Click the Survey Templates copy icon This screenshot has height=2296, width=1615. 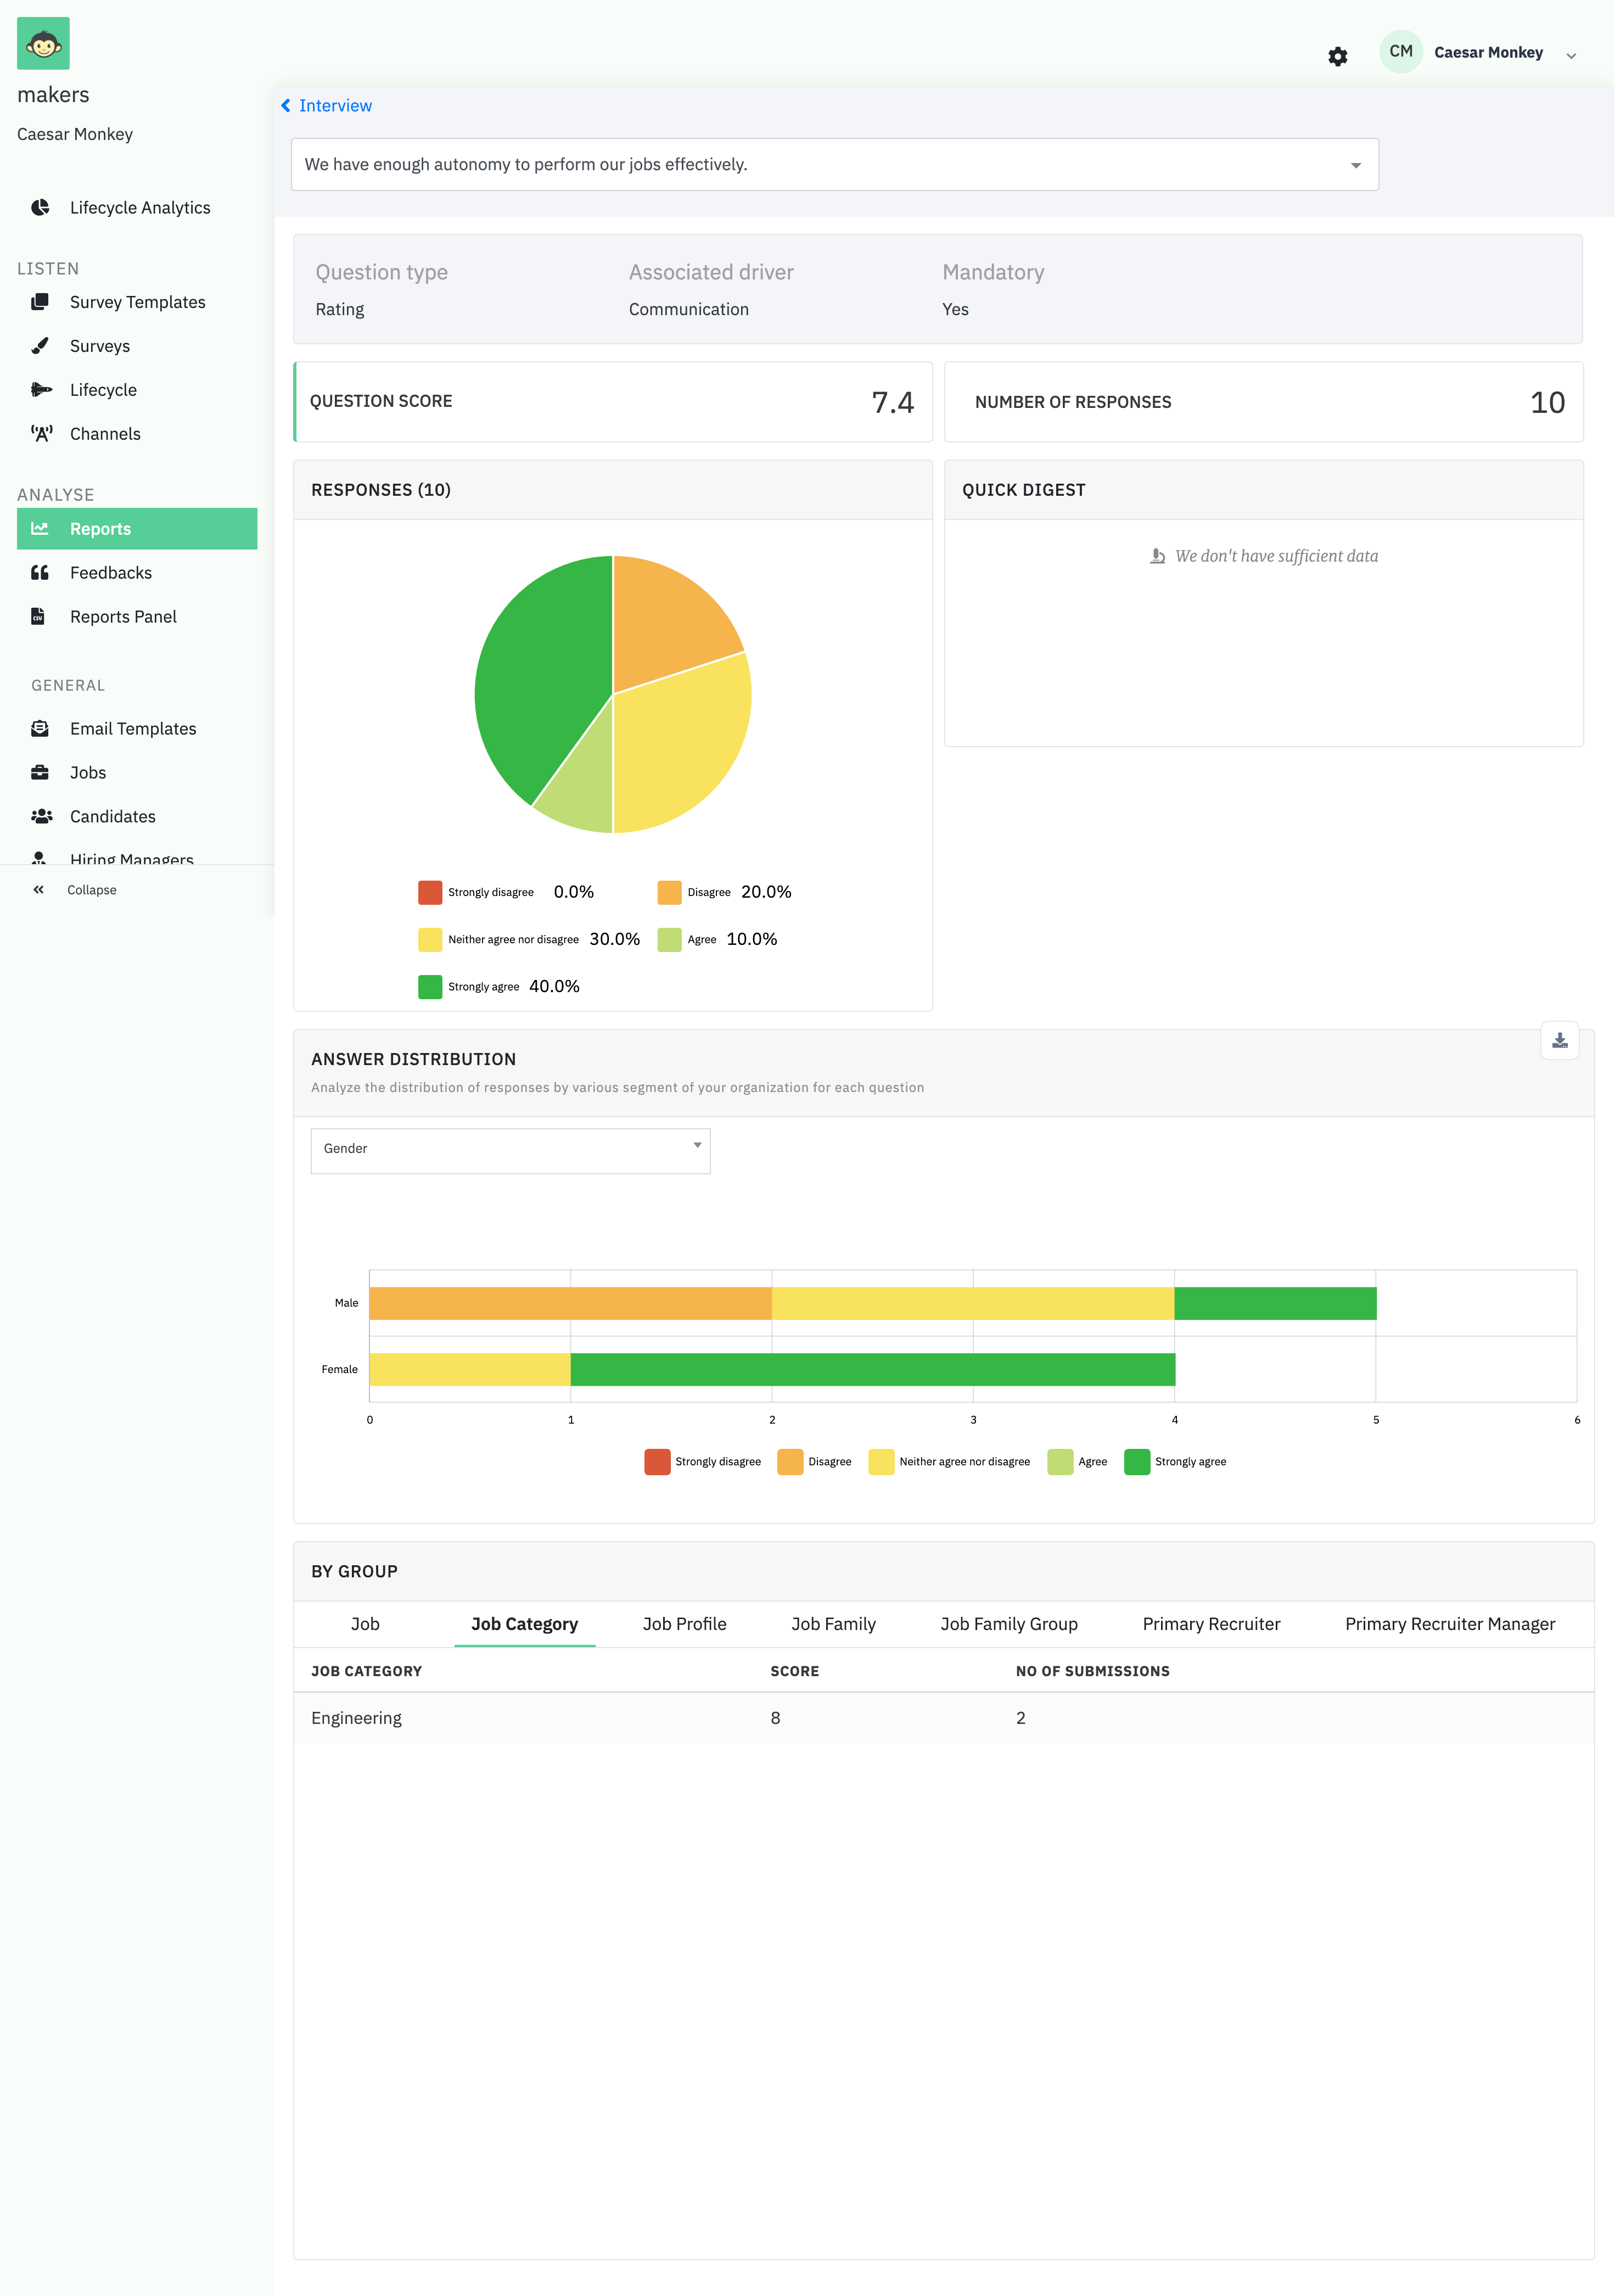(x=40, y=302)
